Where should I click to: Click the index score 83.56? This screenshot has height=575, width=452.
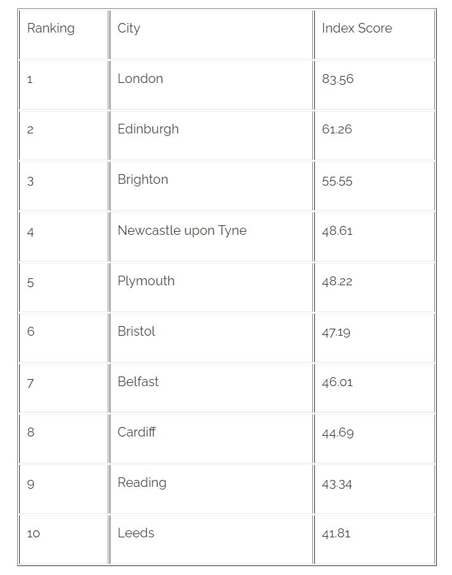(337, 80)
